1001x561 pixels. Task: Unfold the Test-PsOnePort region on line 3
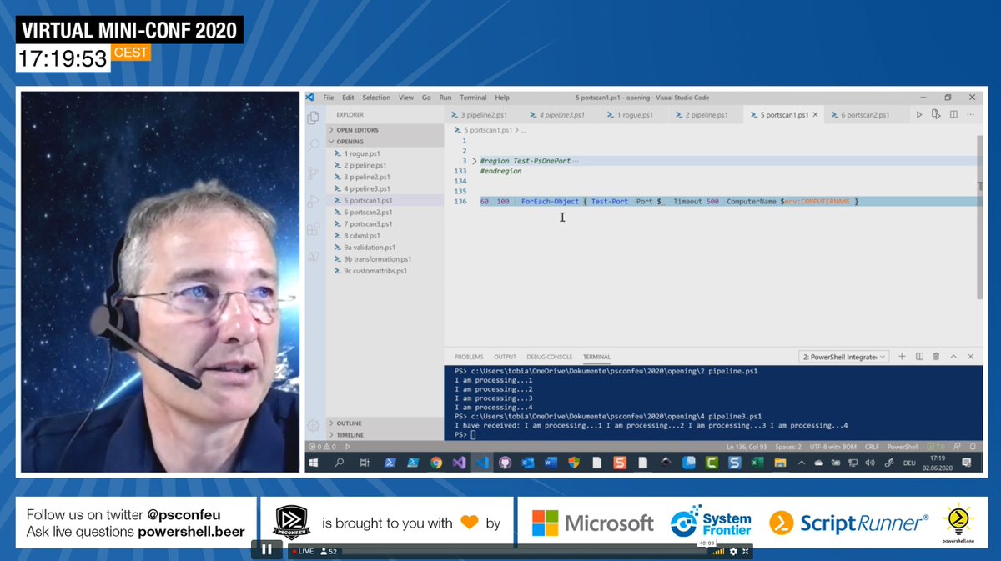[x=475, y=160]
